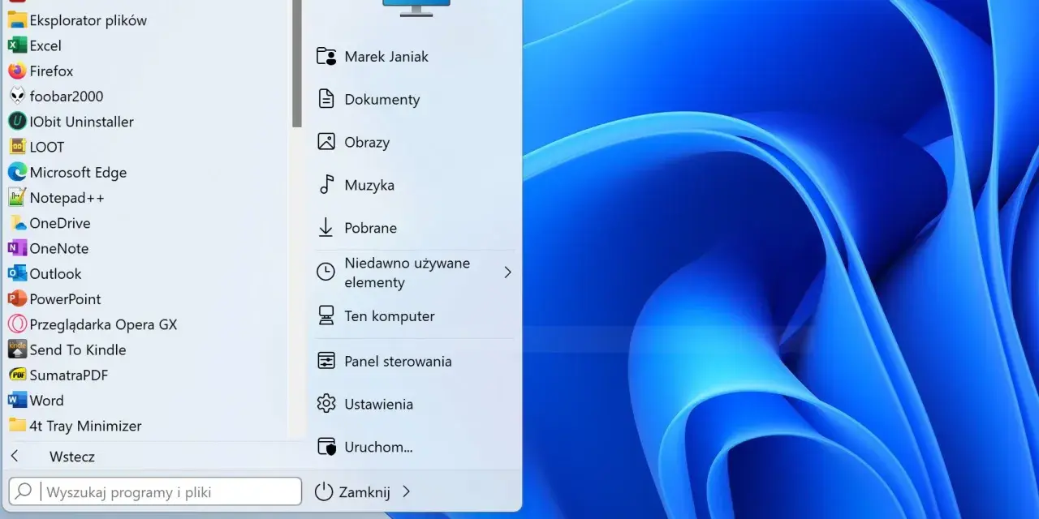Viewport: 1039px width, 519px height.
Task: Open OneDrive cloud icon
Action: (17, 223)
